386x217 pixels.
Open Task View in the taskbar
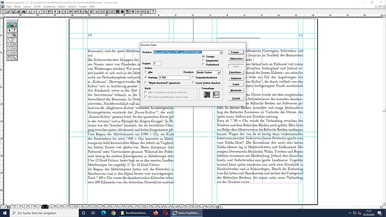tap(93, 213)
